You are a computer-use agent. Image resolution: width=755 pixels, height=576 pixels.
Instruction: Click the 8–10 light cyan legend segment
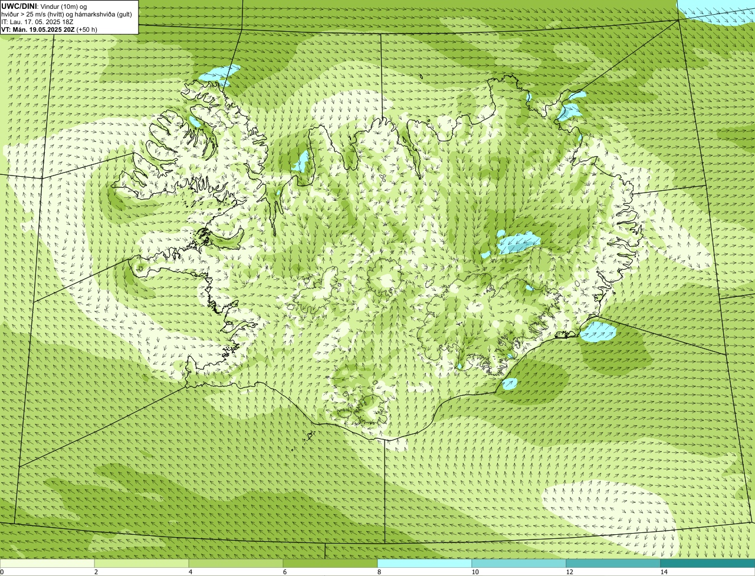pyautogui.click(x=425, y=563)
